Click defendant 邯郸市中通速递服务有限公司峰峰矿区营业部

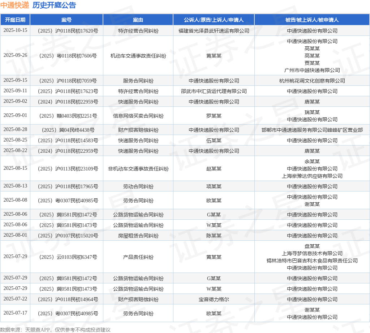[312, 130]
